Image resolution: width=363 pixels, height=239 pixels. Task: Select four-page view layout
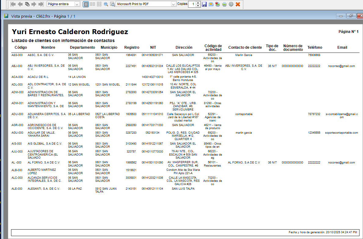tap(99, 4)
